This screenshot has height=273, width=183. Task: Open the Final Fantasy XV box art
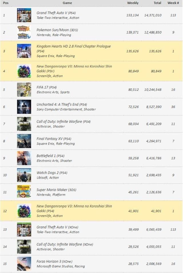24,141
